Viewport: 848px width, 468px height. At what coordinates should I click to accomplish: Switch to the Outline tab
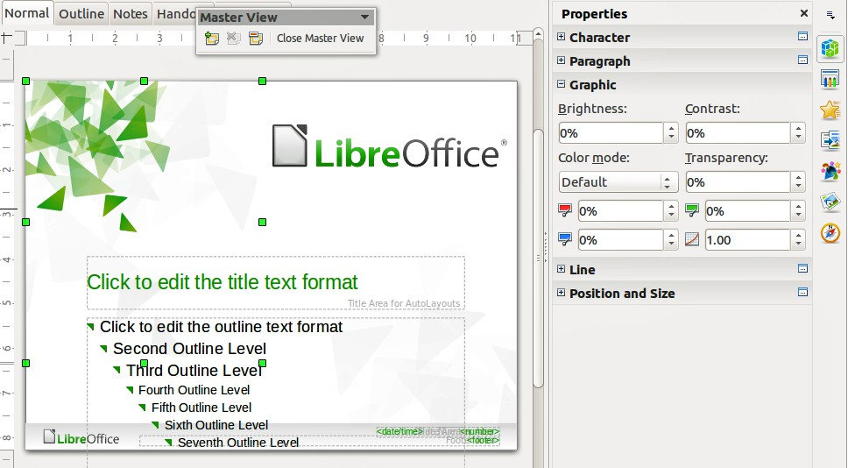(81, 13)
